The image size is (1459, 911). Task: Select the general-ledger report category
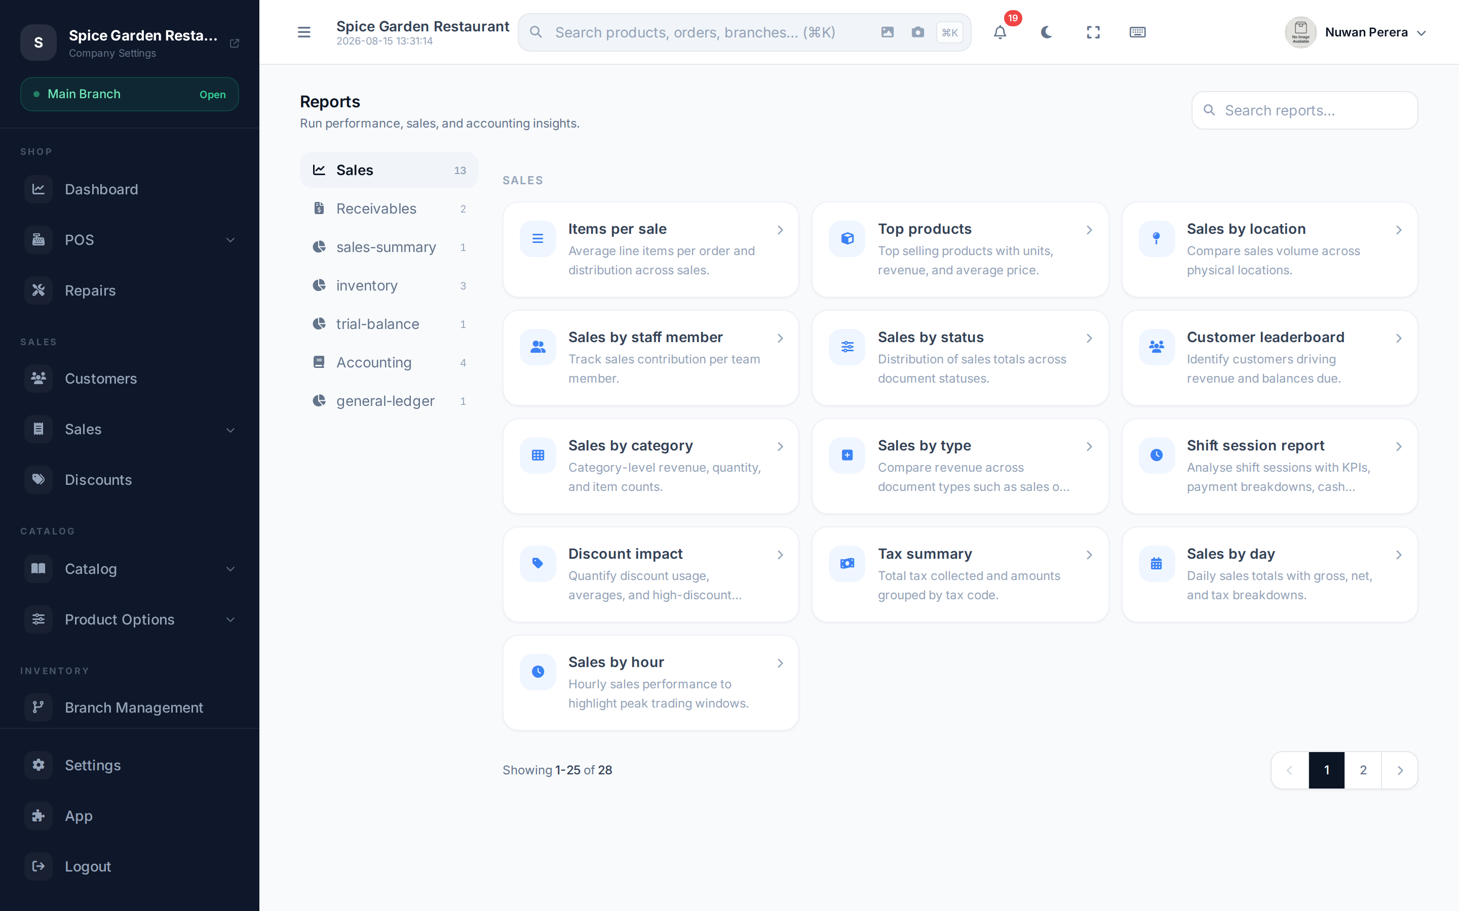point(389,401)
